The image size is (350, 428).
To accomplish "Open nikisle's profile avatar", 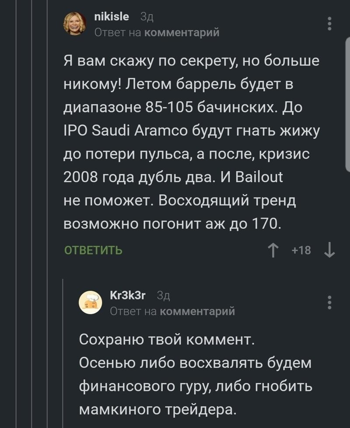I will coord(75,24).
